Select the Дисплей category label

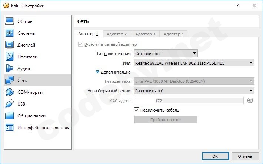[x=26, y=45]
